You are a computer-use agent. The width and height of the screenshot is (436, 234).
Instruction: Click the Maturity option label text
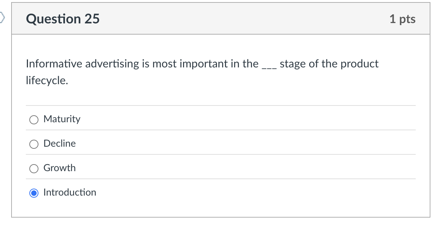62,119
